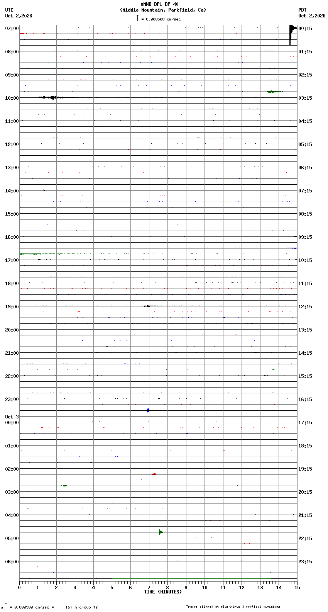This screenshot has height=612, width=328.
Task: Select the Middle Mountain, Parkfield, Ca subtitle
Action: pos(163,10)
